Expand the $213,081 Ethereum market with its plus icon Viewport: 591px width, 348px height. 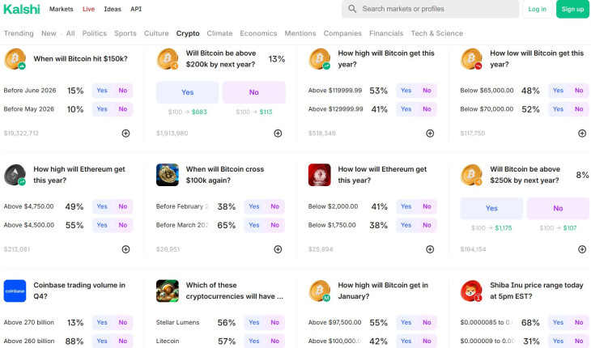click(x=125, y=249)
